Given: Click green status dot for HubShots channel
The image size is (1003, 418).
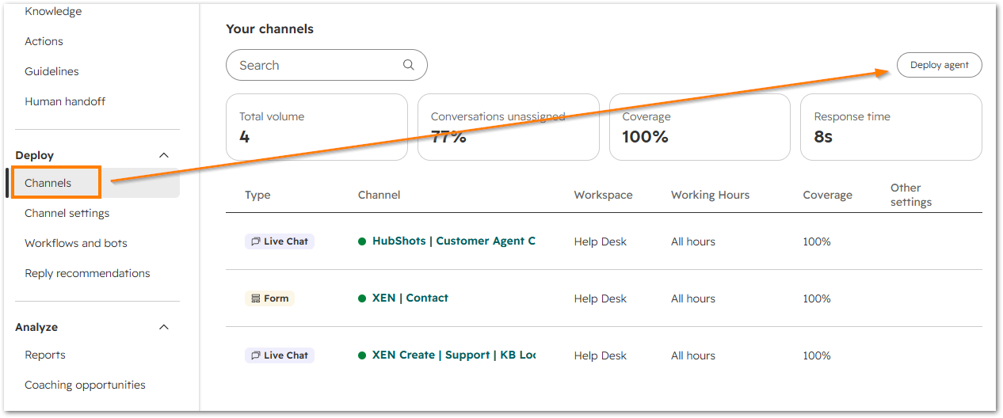Looking at the screenshot, I should [x=362, y=241].
